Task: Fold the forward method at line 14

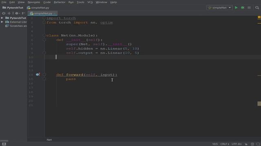Action: click(x=44, y=75)
